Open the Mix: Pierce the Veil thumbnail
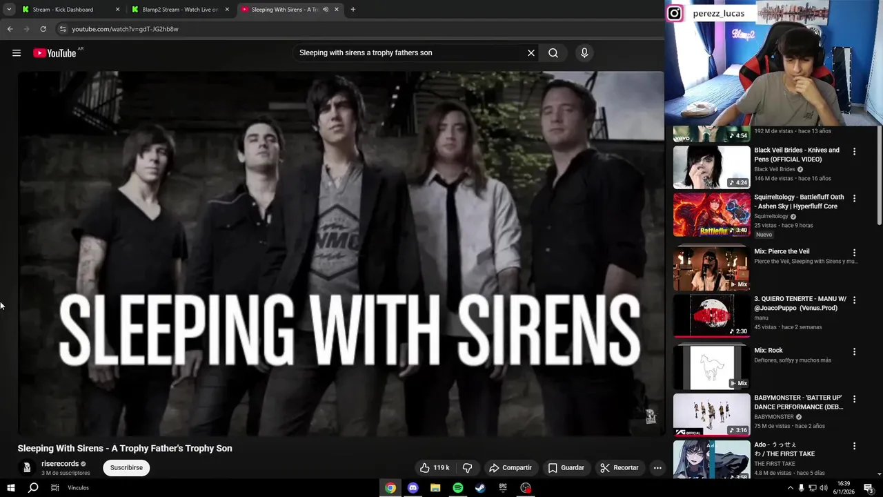883x497 pixels. (x=711, y=268)
